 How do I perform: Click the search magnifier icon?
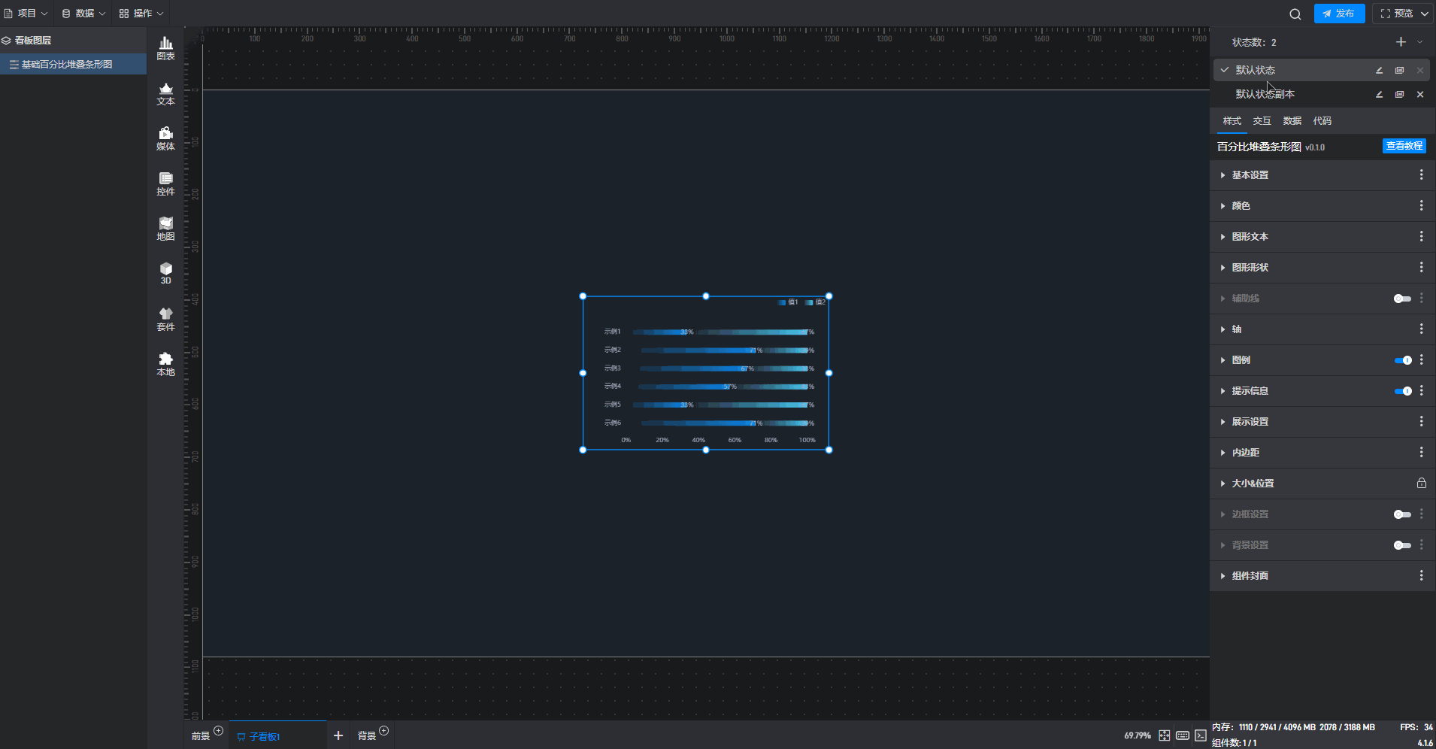pos(1295,14)
